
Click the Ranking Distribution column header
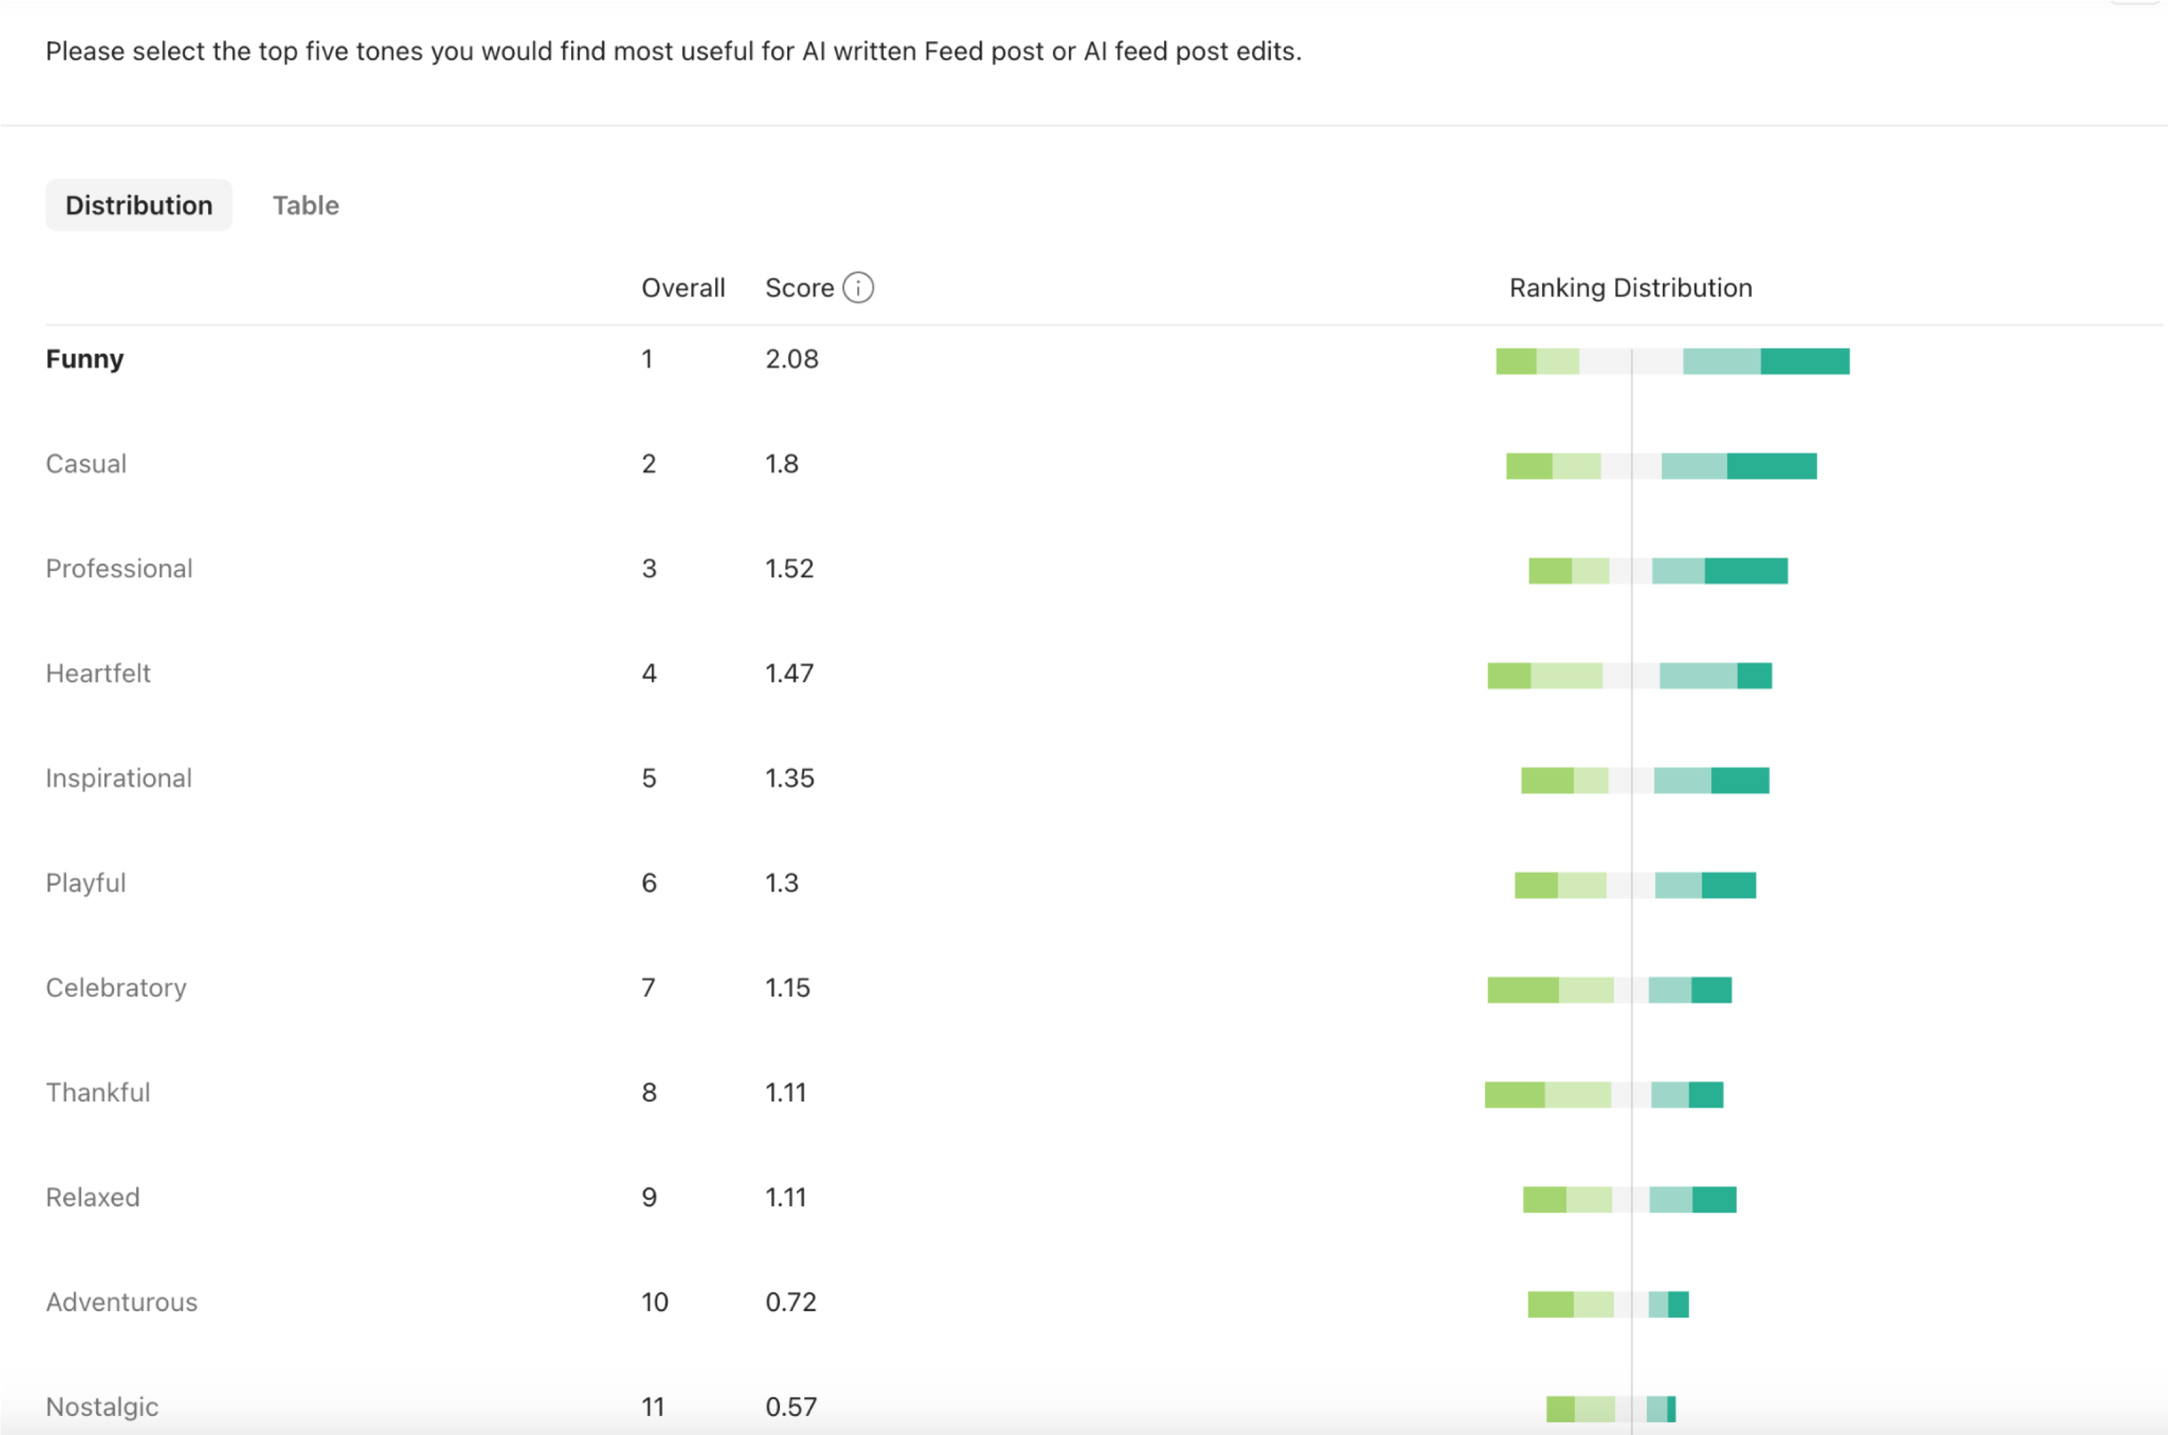pos(1630,287)
